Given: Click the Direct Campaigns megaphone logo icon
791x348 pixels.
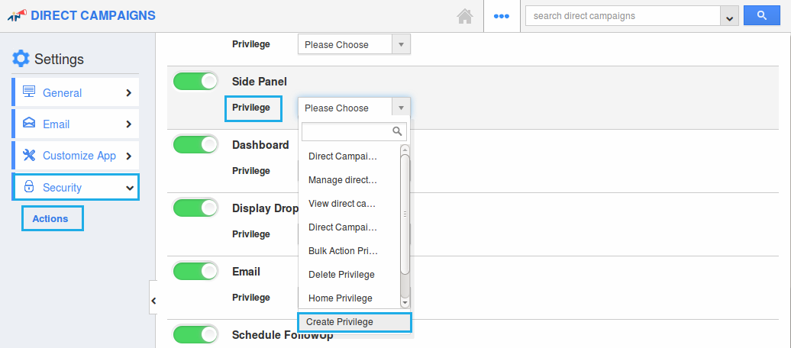Looking at the screenshot, I should coord(18,15).
